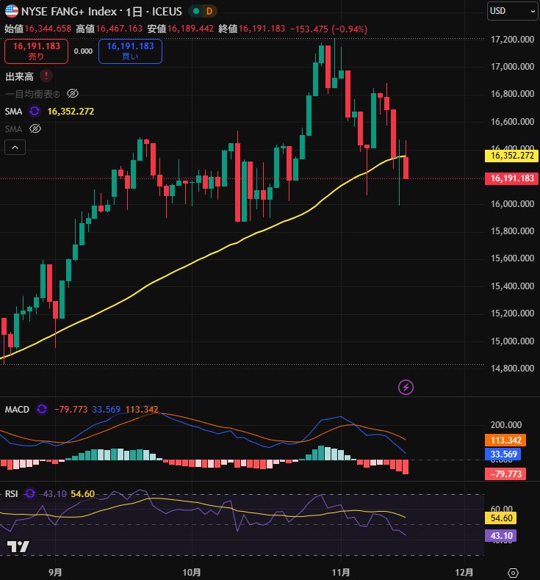This screenshot has height=580, width=540.
Task: Click the US flag symbol icon
Action: [12, 11]
